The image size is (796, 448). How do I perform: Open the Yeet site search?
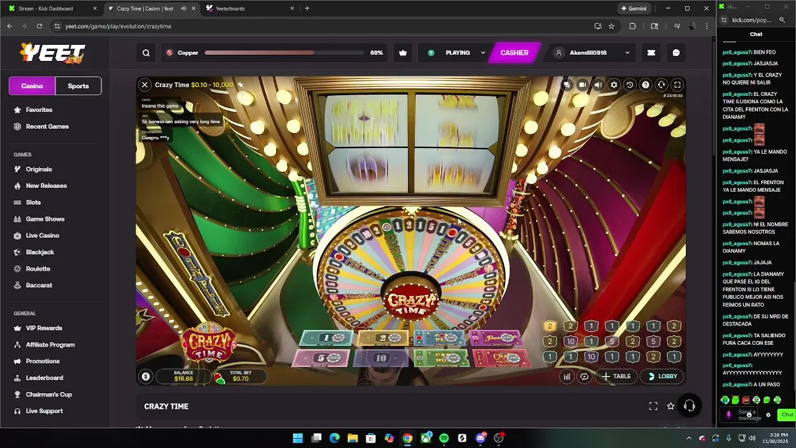point(146,53)
